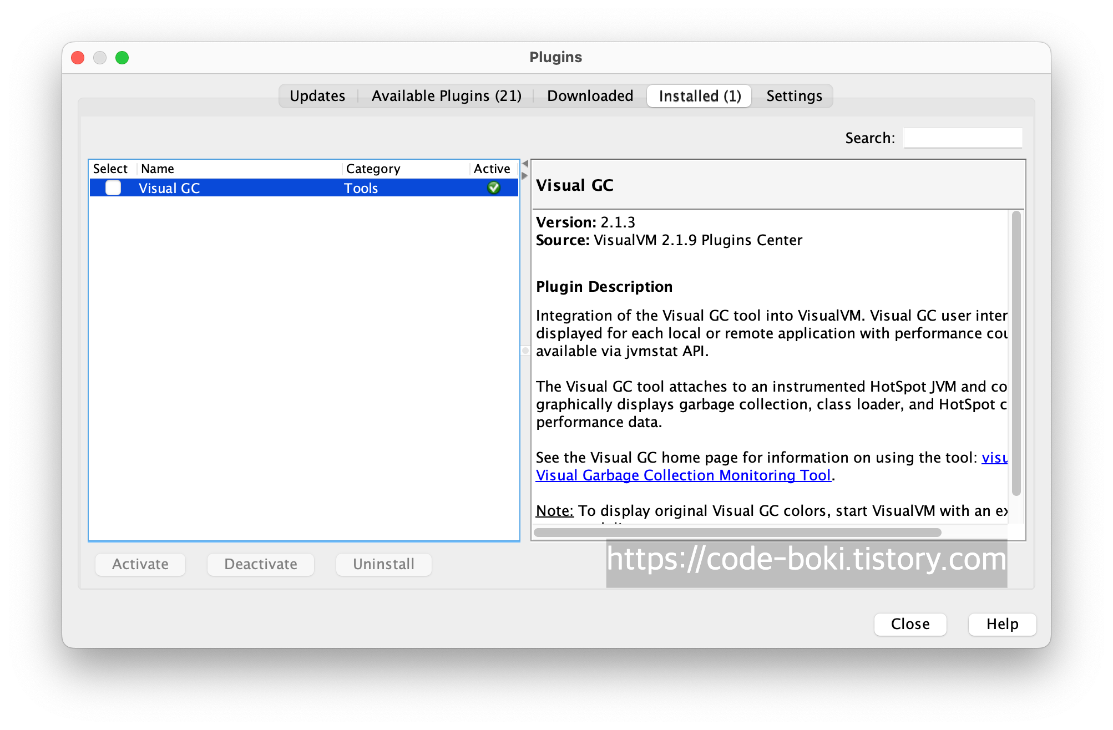Click the Uninstall button

click(x=383, y=564)
